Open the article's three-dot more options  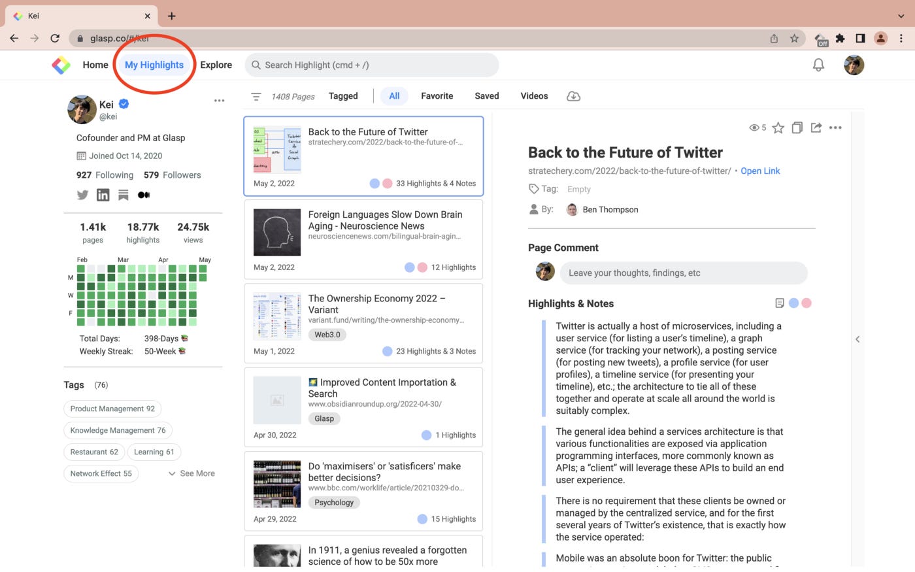click(x=835, y=127)
